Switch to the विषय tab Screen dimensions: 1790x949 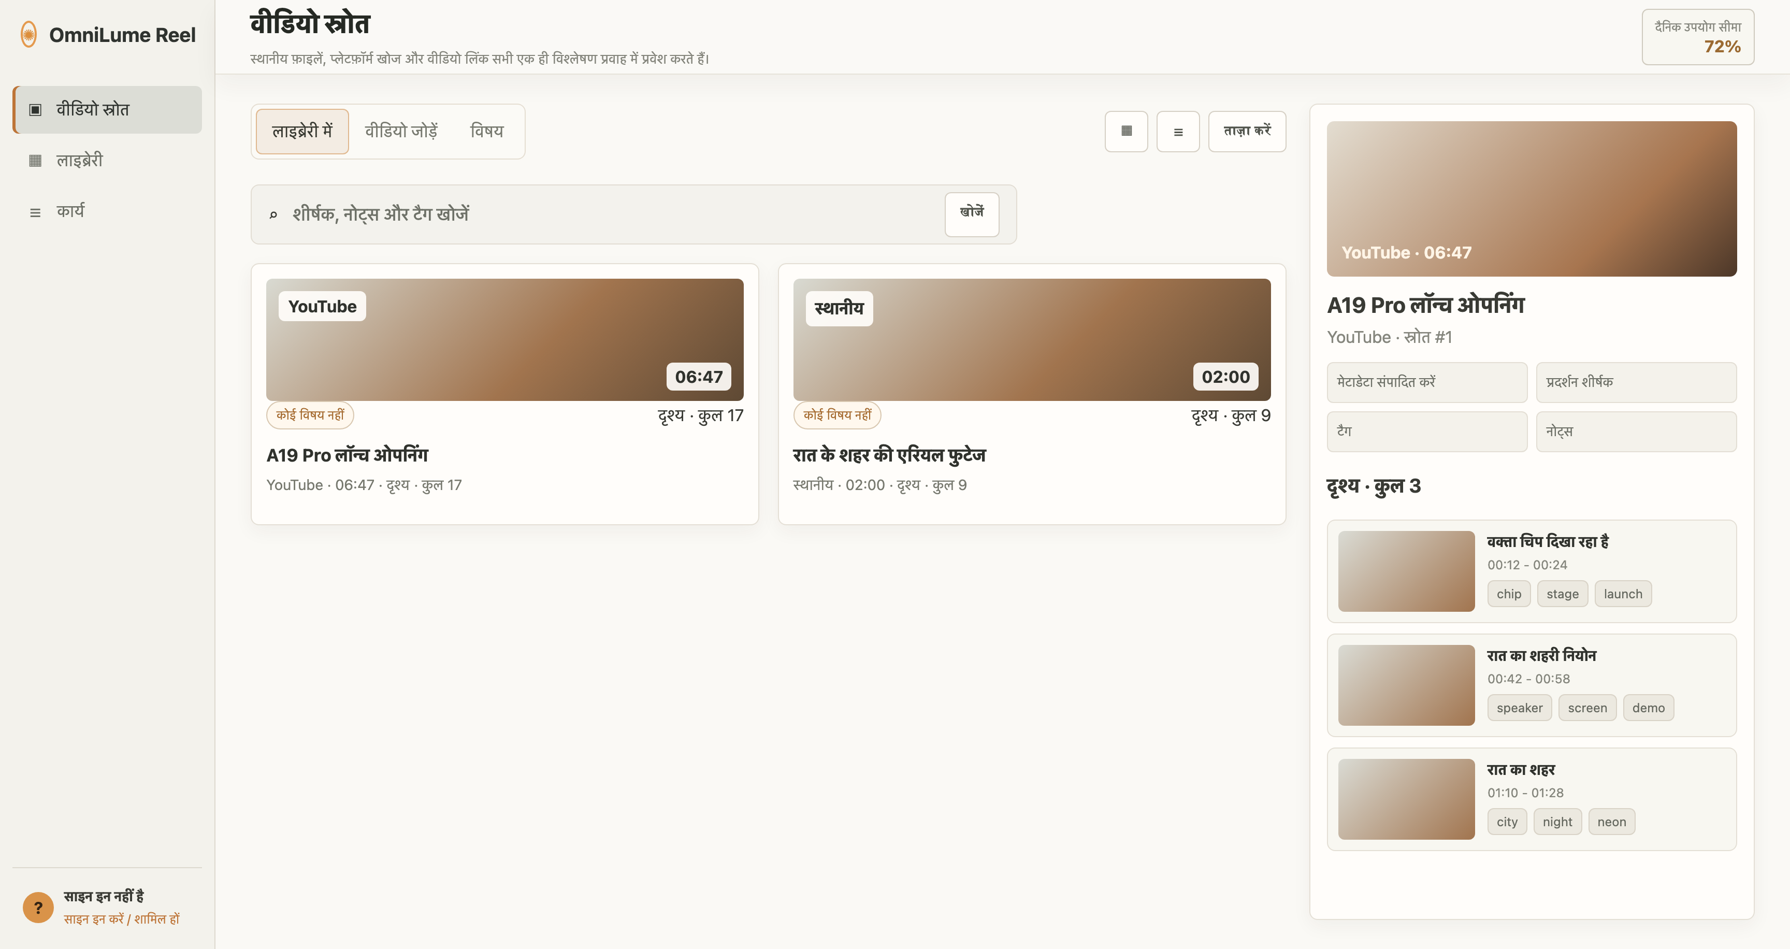(x=486, y=131)
